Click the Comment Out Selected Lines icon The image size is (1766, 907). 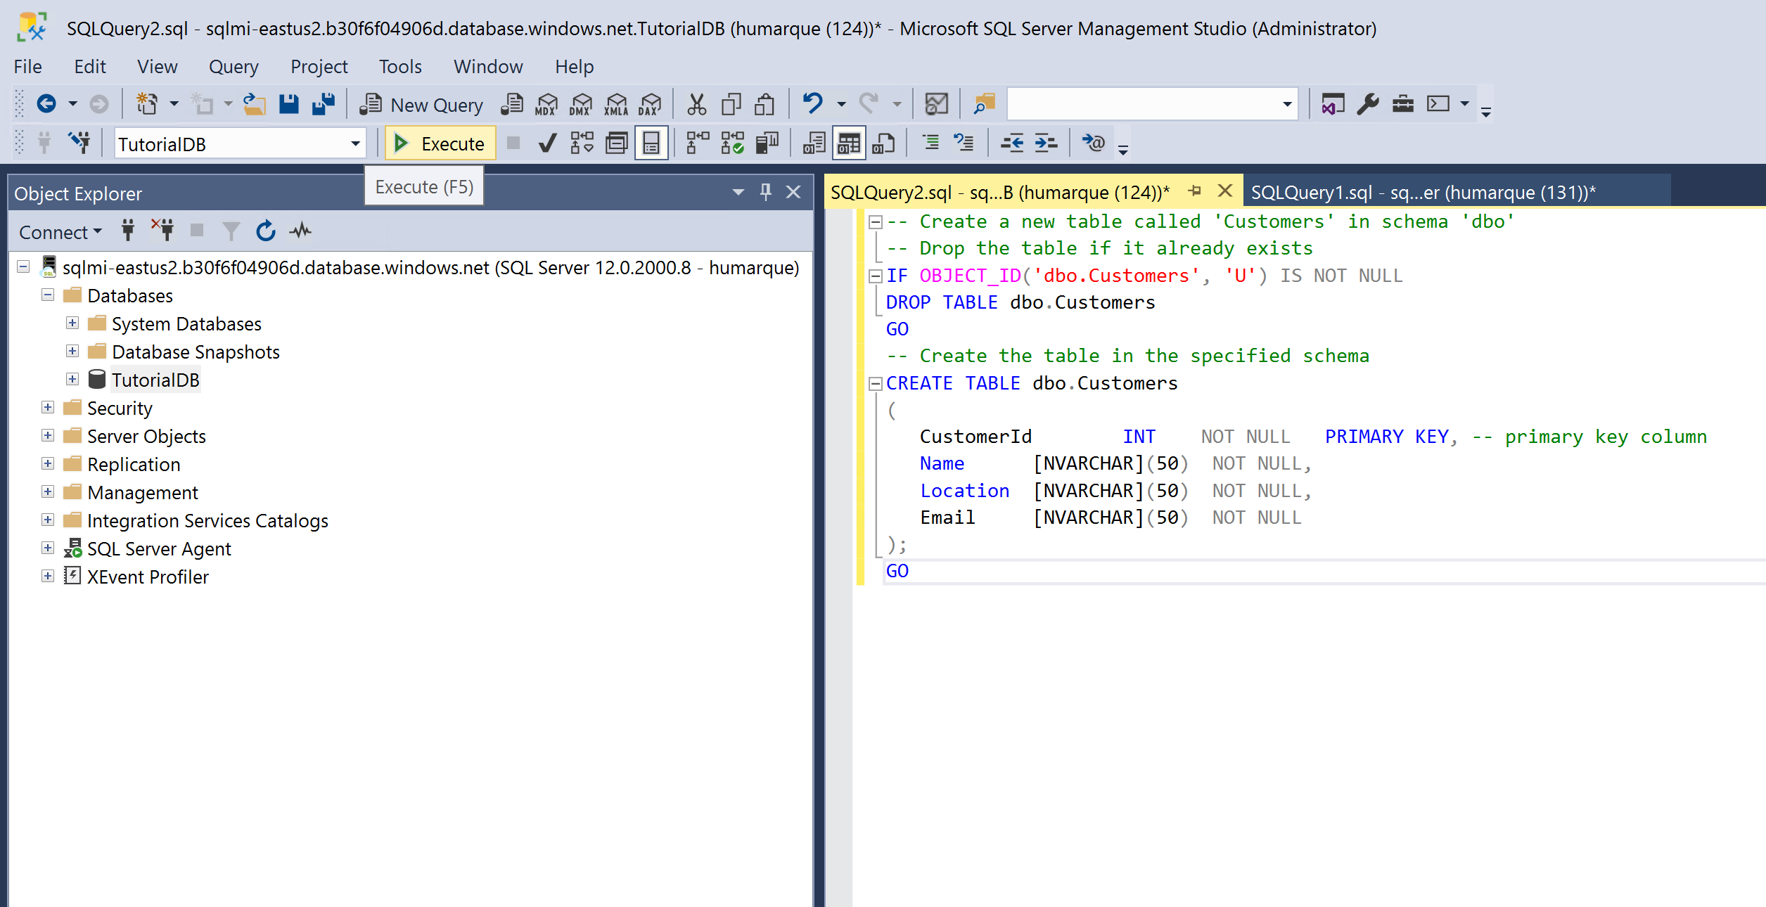pos(931,143)
